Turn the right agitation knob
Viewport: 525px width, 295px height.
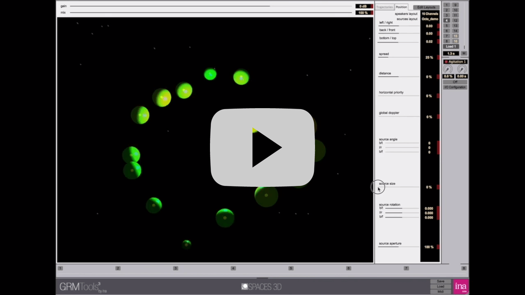click(462, 69)
